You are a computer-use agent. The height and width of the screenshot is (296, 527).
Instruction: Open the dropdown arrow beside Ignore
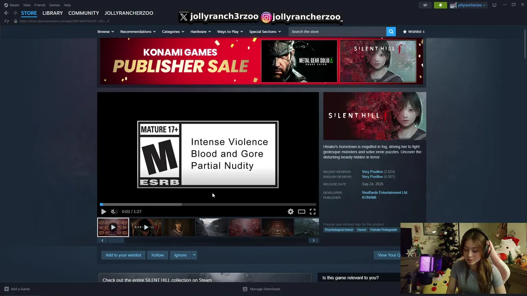[194, 255]
